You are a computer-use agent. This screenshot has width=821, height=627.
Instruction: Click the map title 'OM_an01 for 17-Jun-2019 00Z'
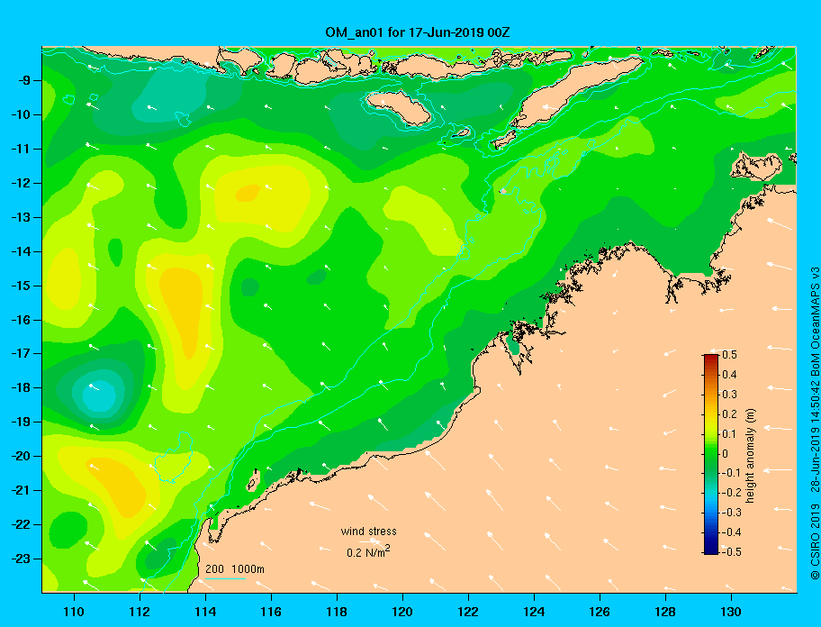click(418, 32)
